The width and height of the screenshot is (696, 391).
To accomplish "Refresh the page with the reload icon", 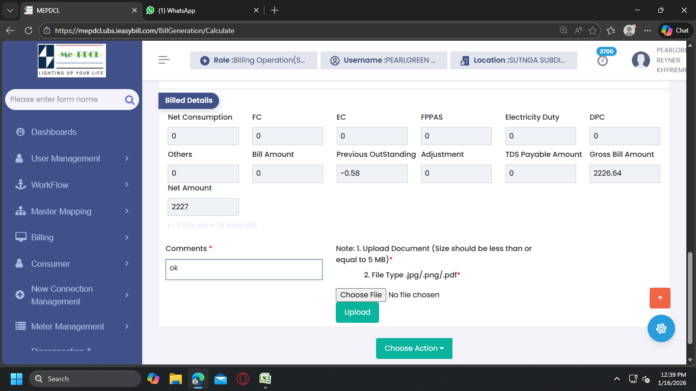I will pos(29,31).
